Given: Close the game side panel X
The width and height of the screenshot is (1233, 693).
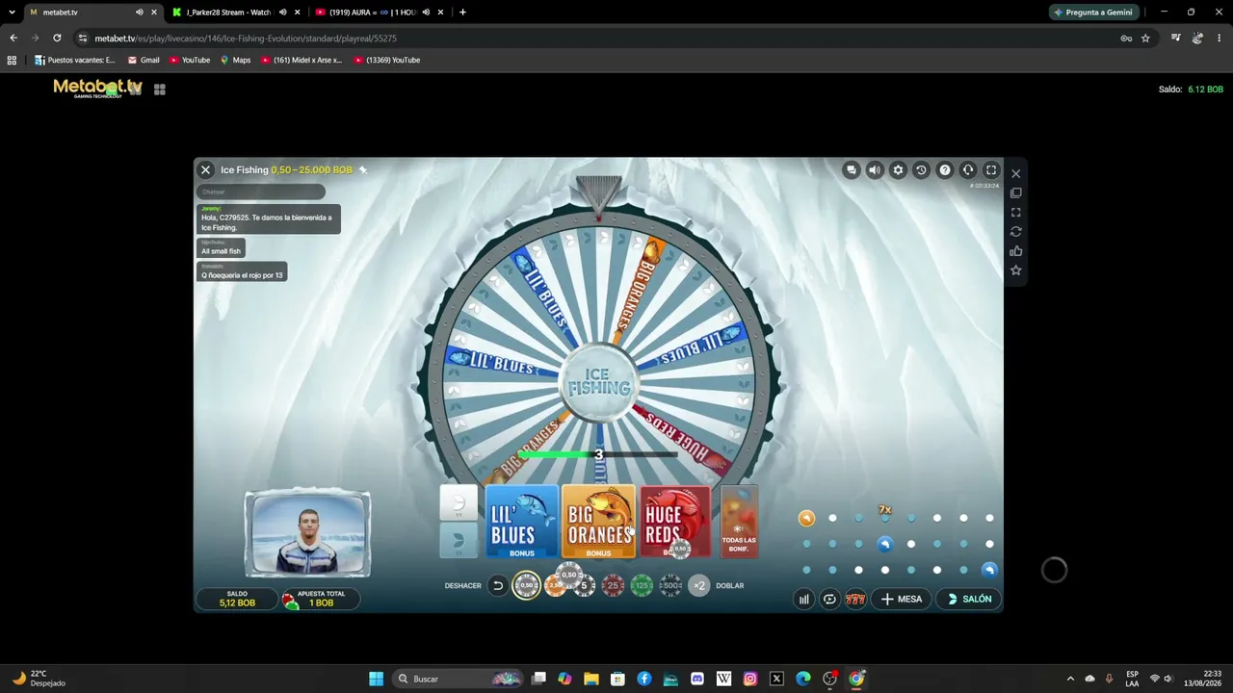Looking at the screenshot, I should 1015,173.
